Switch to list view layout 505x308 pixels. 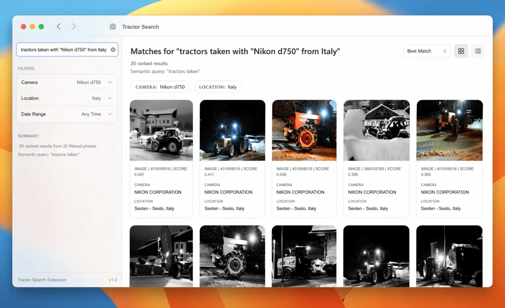coord(478,51)
